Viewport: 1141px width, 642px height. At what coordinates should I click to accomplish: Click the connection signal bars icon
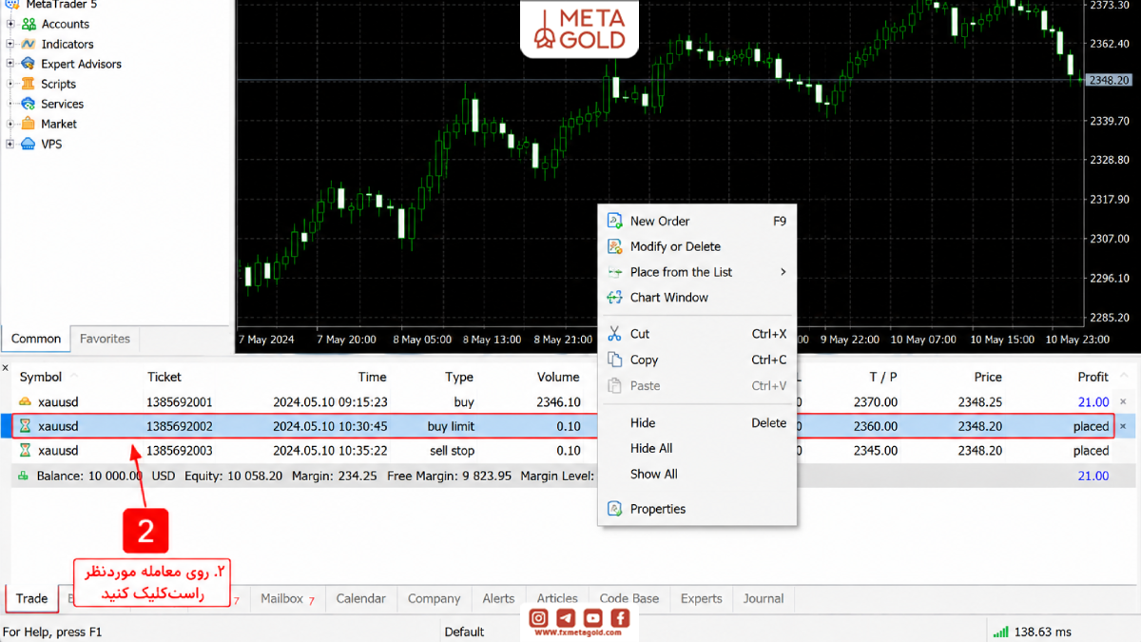pos(1000,632)
